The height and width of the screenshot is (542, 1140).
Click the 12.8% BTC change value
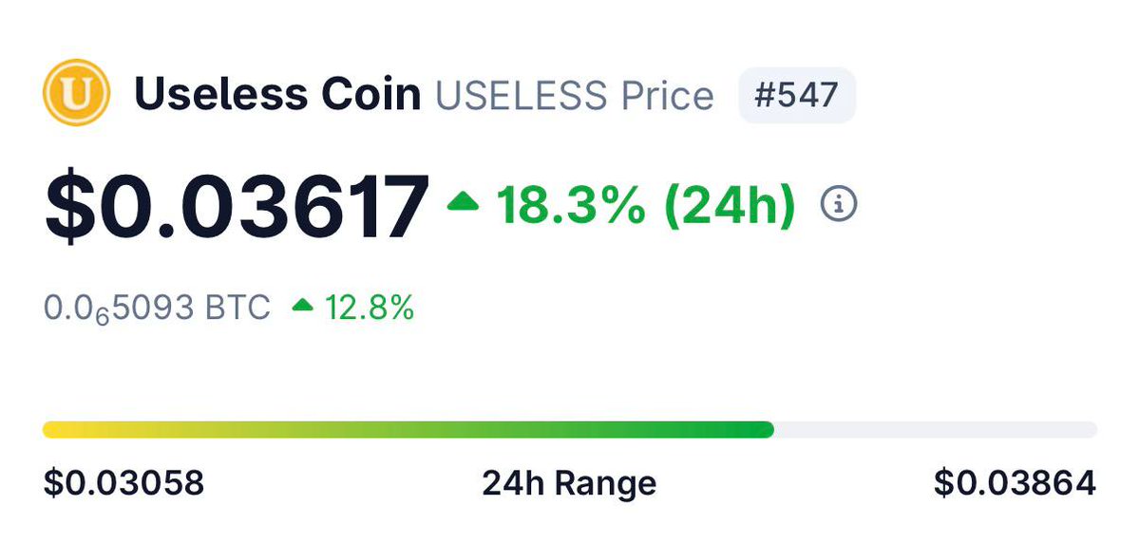click(370, 308)
